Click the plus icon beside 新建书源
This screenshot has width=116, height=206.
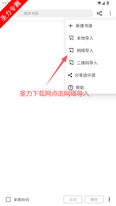click(71, 26)
